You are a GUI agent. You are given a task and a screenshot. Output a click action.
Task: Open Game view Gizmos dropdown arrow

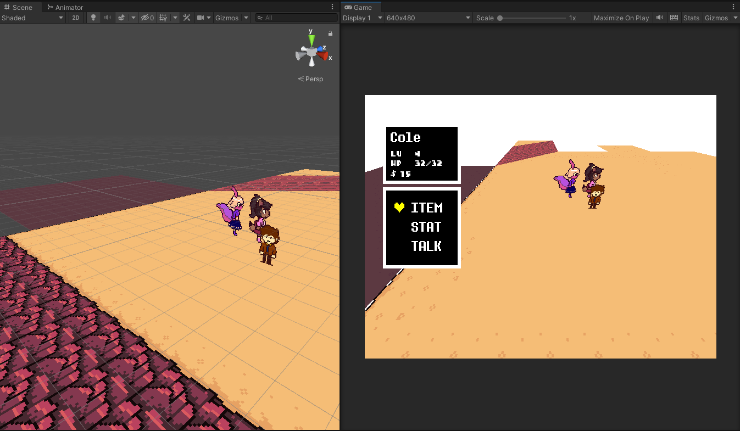click(x=735, y=18)
